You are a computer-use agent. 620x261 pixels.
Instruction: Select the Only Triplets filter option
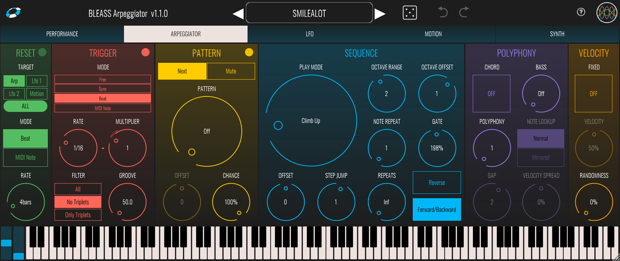click(x=78, y=215)
